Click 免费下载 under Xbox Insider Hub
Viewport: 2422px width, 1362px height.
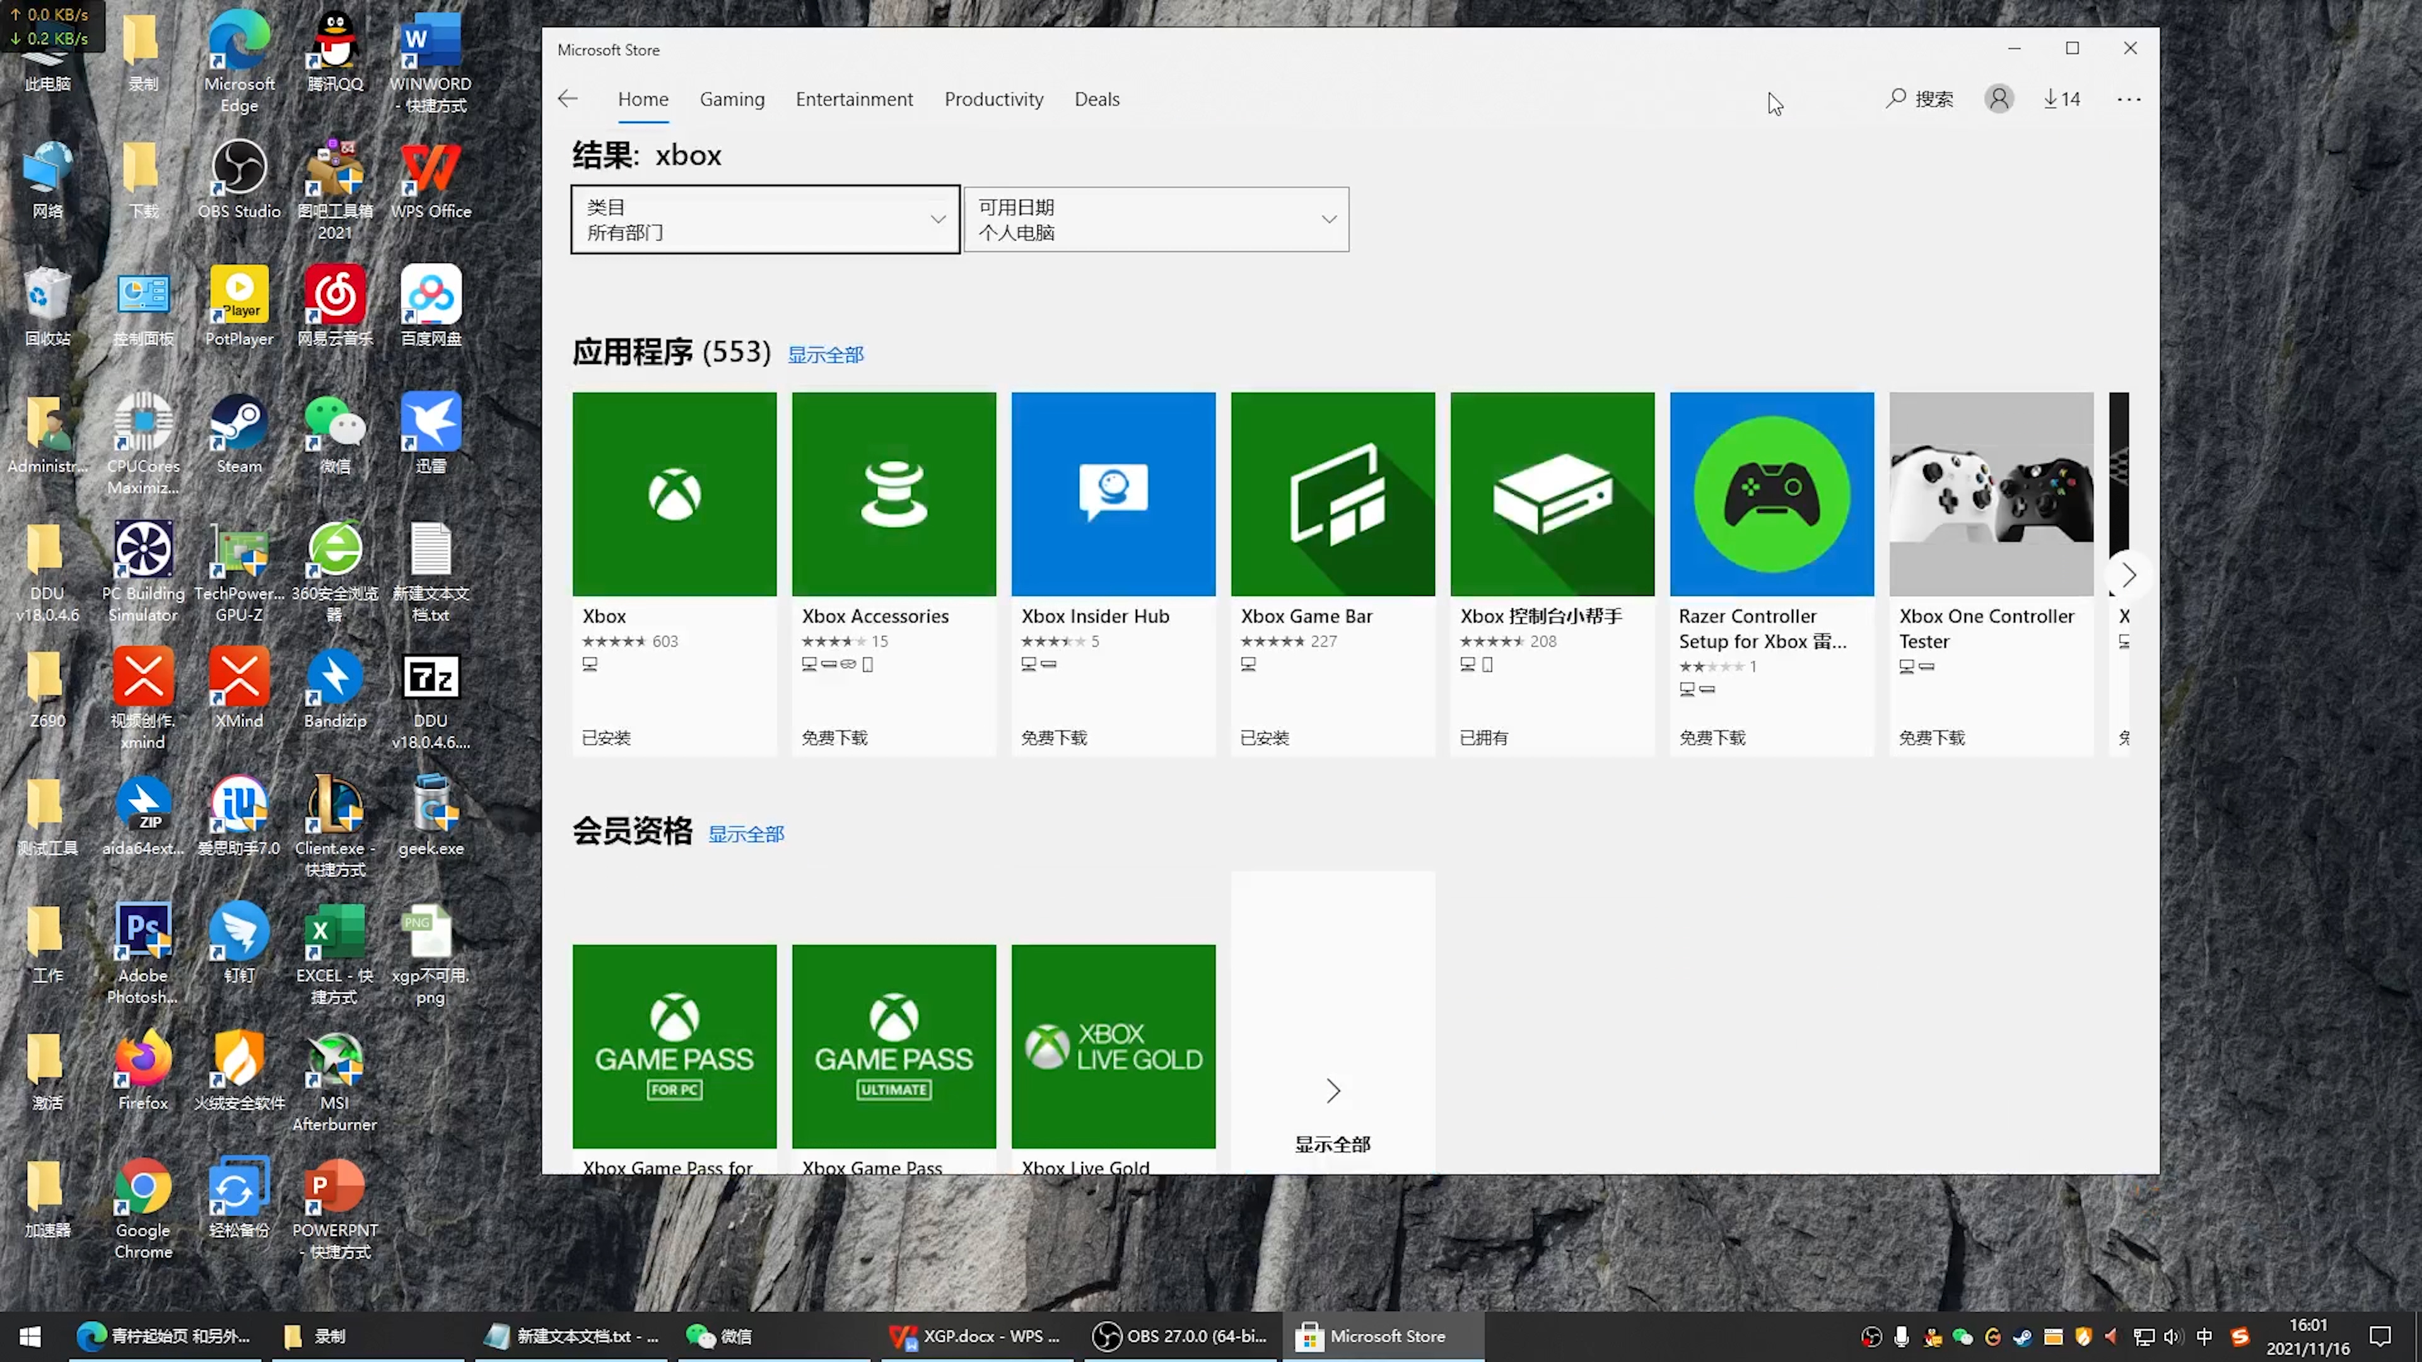(1054, 738)
